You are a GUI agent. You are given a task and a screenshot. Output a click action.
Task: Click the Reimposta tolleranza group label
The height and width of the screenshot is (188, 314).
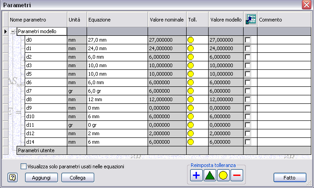213,165
